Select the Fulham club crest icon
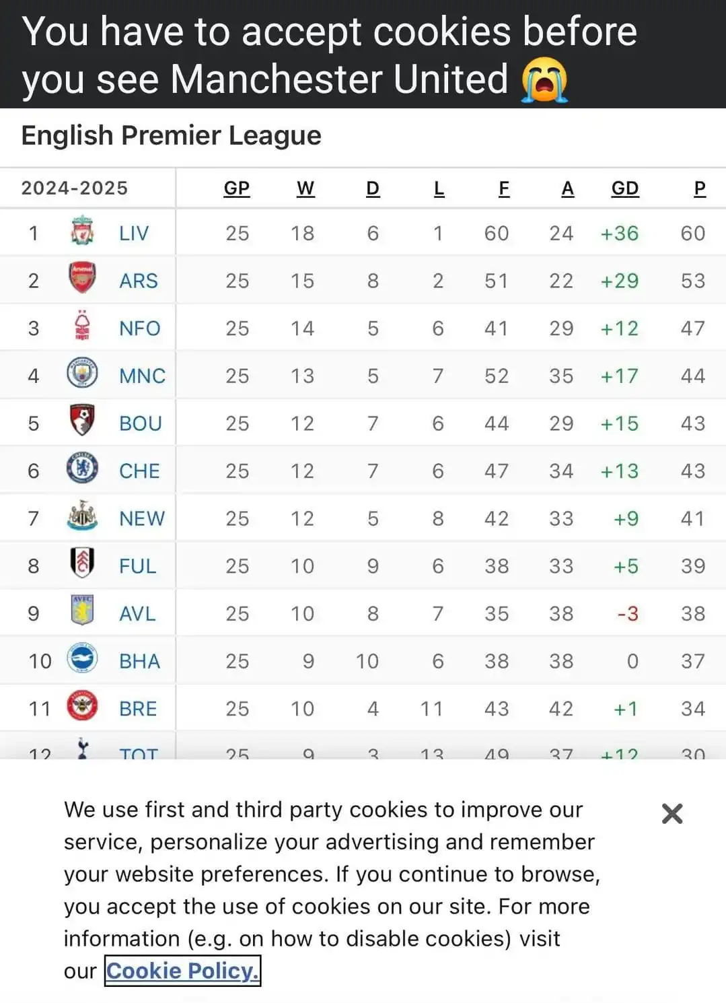Image resolution: width=726 pixels, height=1003 pixels. pos(82,563)
